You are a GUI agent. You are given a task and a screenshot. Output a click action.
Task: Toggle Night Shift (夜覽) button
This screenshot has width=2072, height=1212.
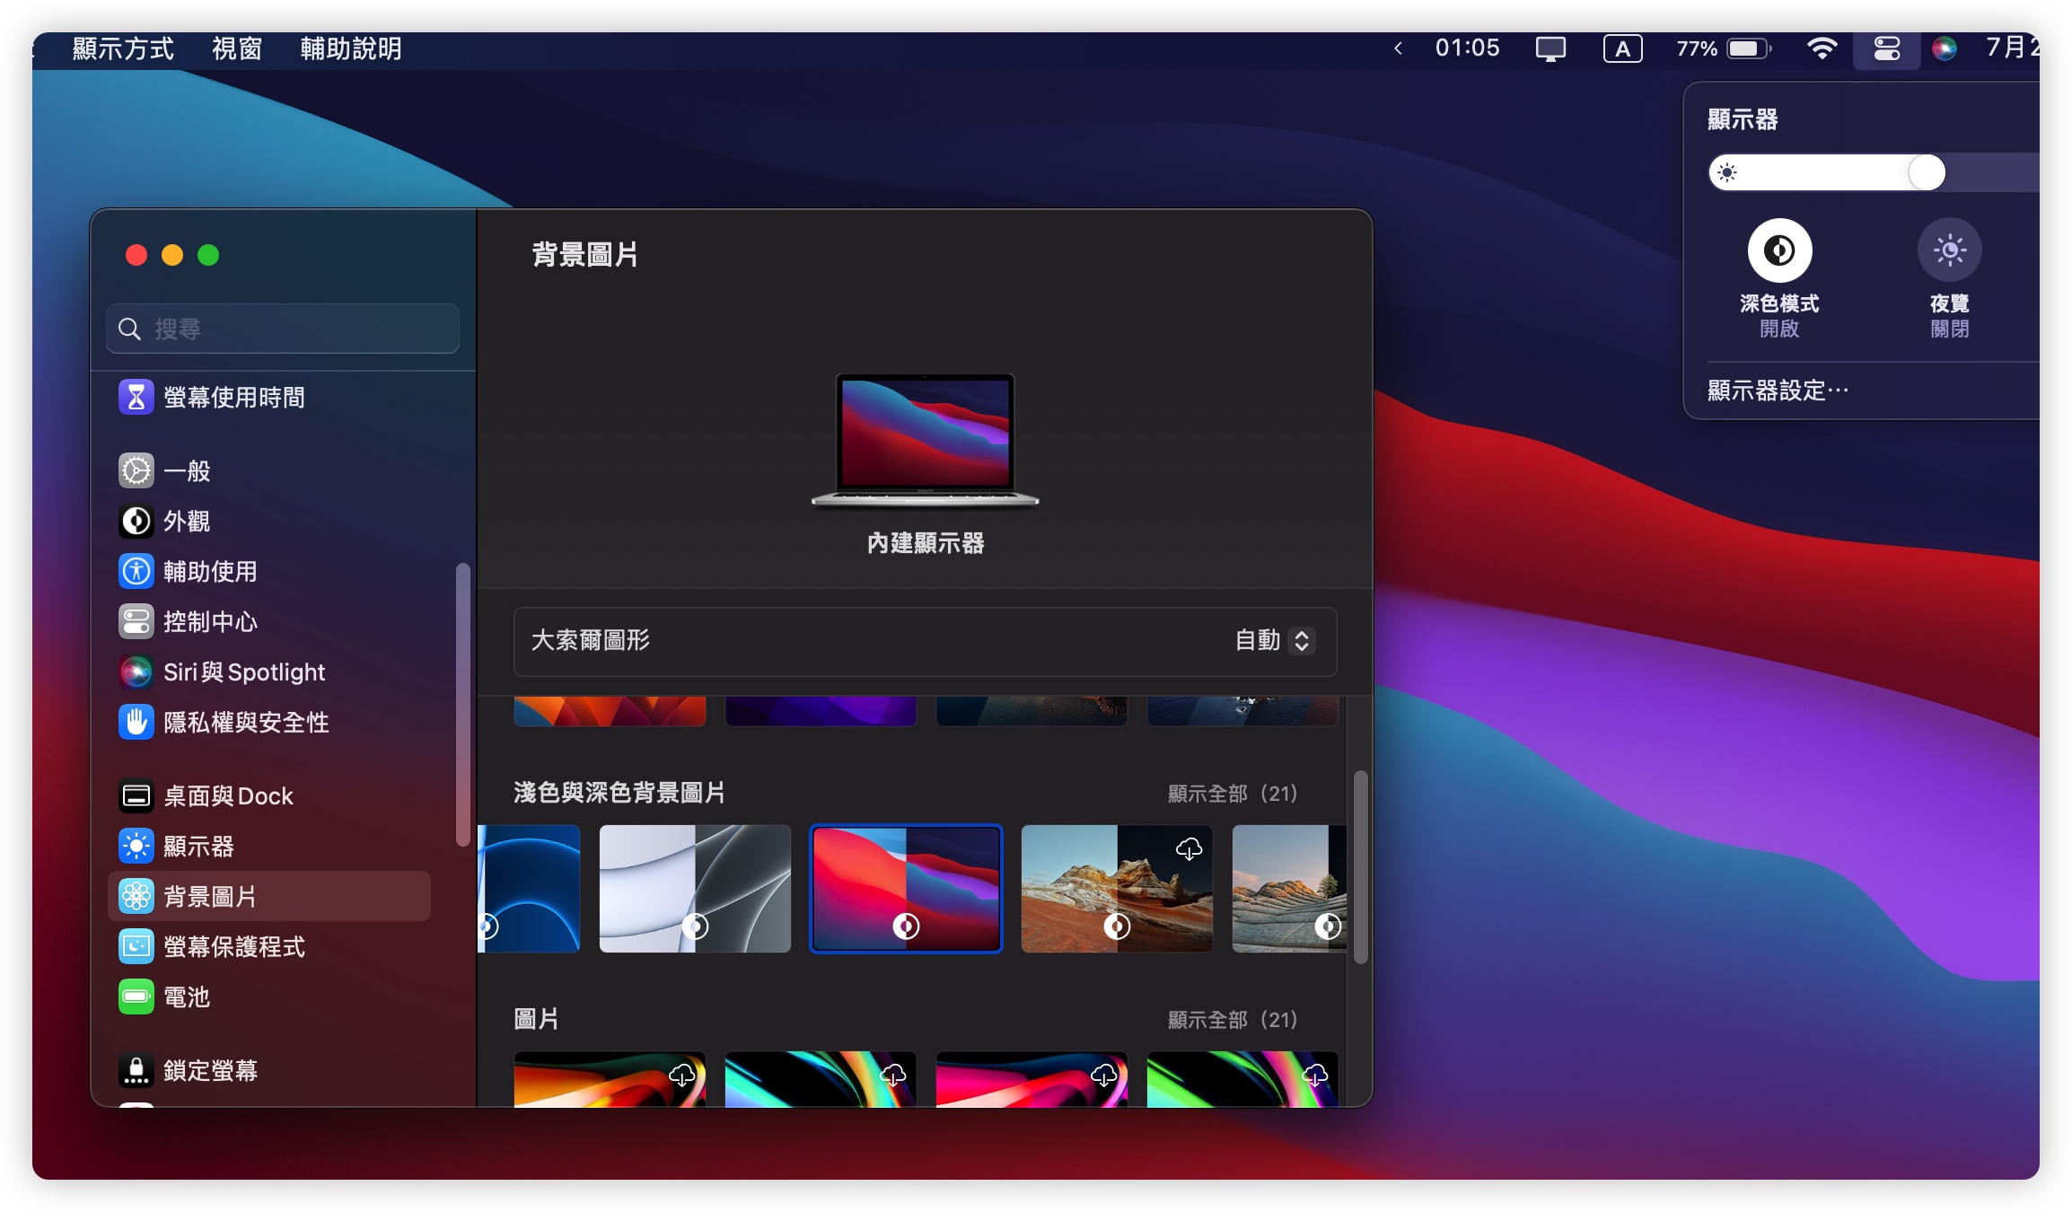coord(1949,250)
